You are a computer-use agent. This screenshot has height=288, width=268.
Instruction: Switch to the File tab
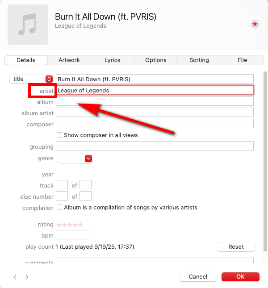(x=242, y=60)
